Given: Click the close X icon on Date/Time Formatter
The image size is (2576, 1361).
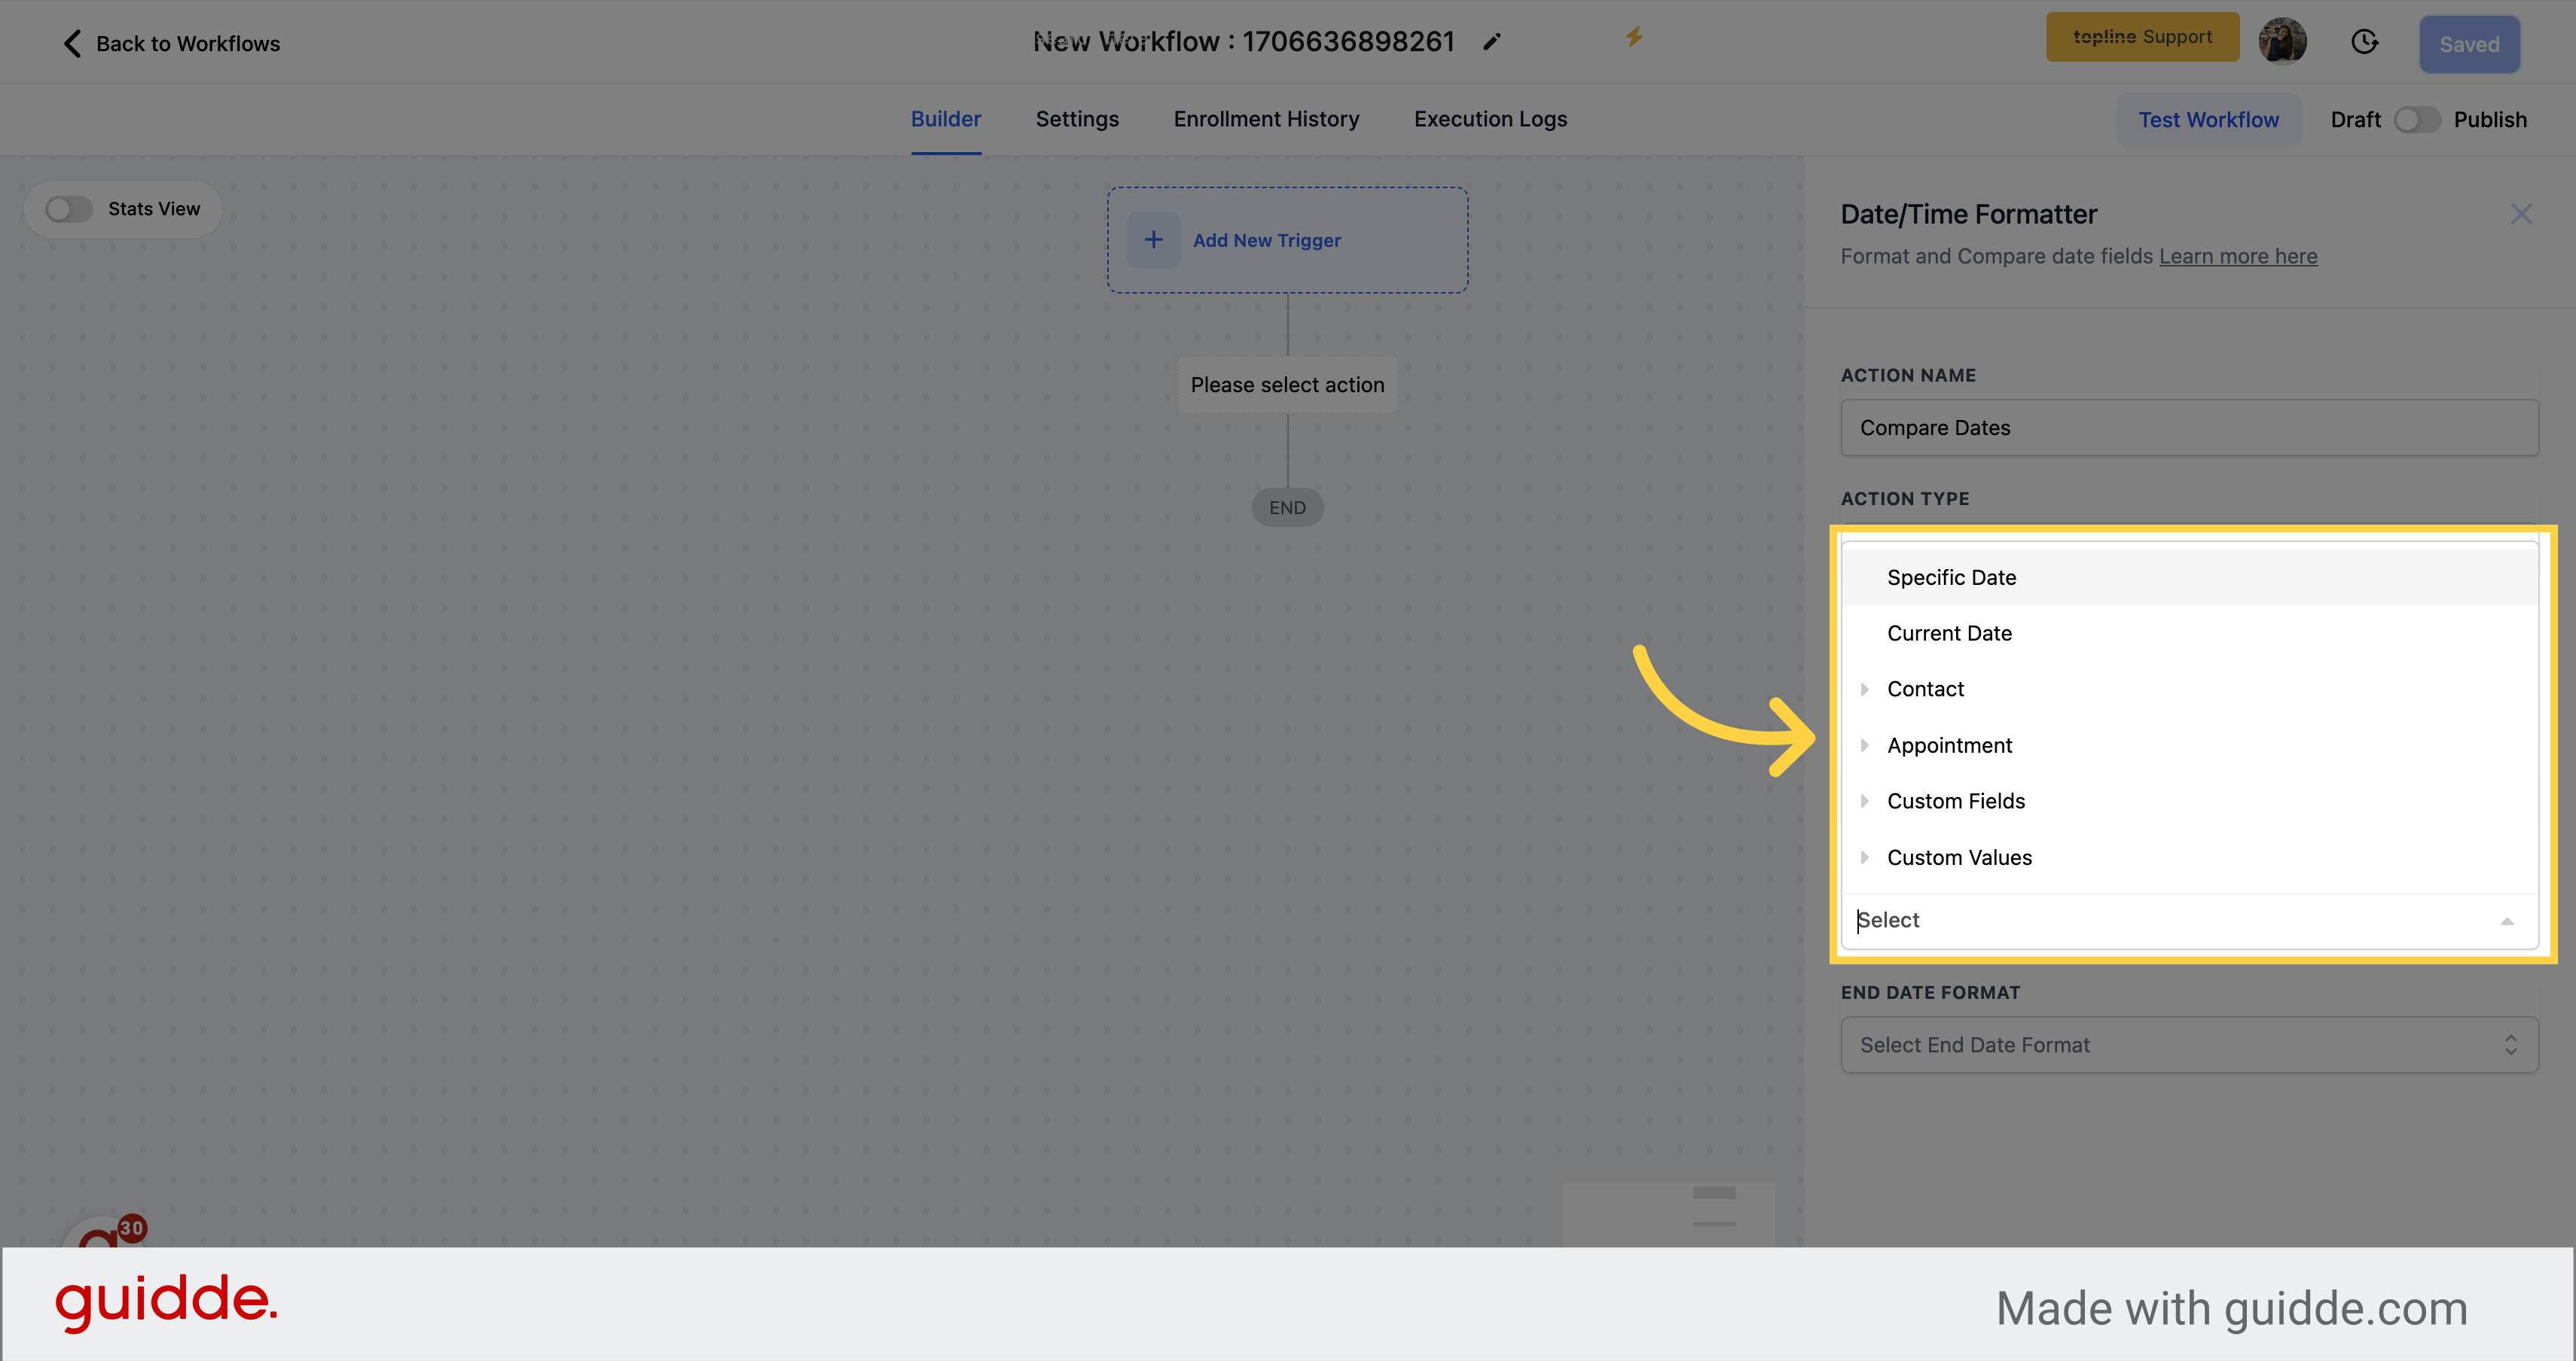Looking at the screenshot, I should tap(2522, 215).
